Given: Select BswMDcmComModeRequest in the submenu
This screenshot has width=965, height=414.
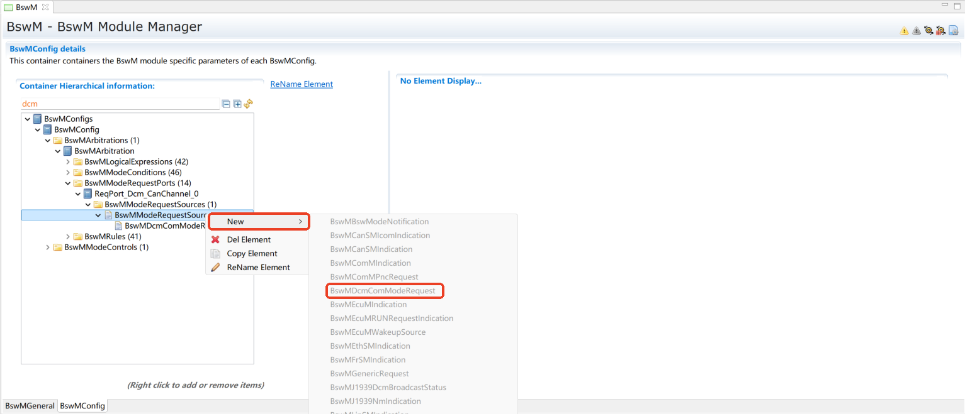Looking at the screenshot, I should [383, 291].
